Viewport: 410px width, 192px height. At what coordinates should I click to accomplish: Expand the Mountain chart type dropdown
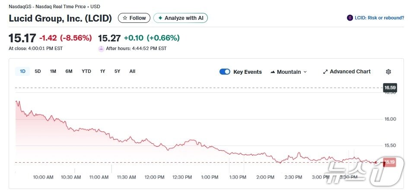(305, 72)
